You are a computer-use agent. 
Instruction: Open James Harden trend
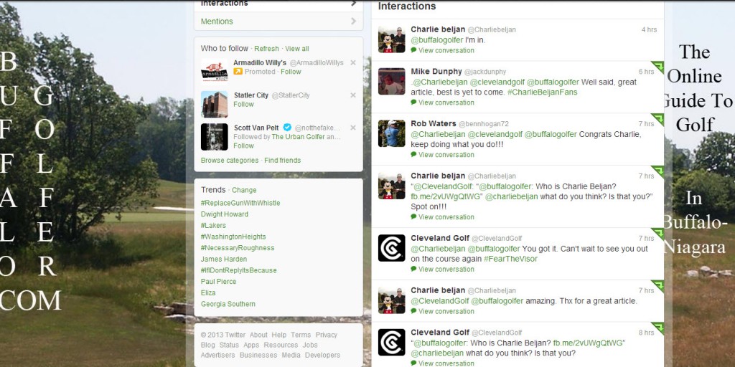click(x=224, y=259)
